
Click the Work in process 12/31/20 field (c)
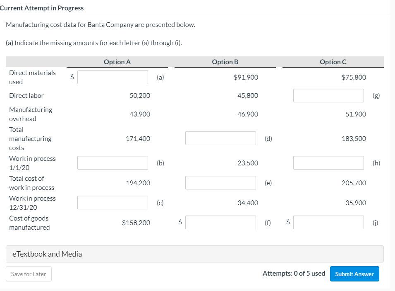(113, 202)
